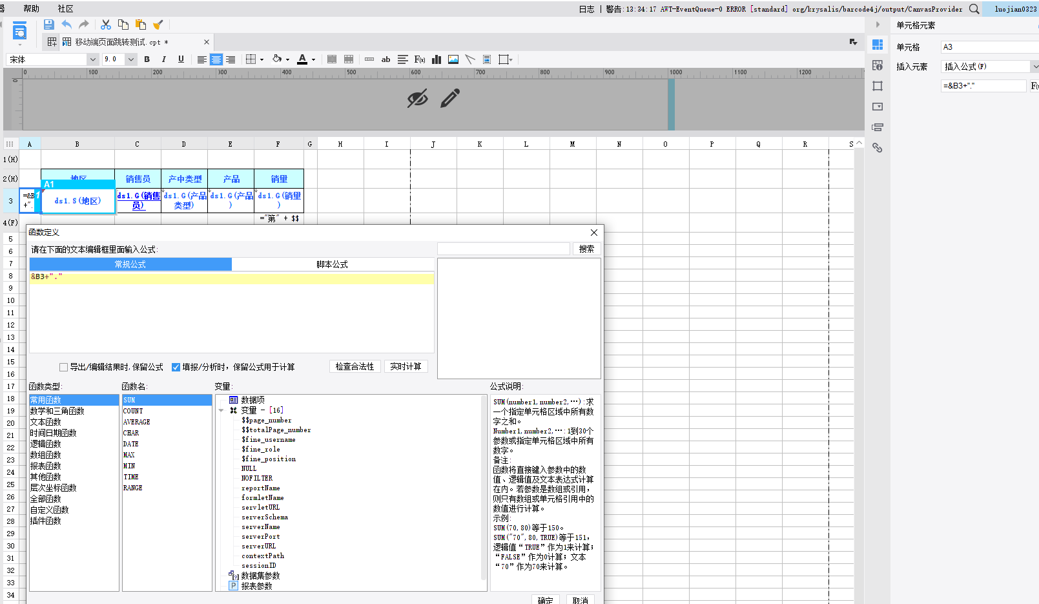Screen dimensions: 1039x604
Task: Switch to the 脚本公式 tab
Action: click(332, 264)
